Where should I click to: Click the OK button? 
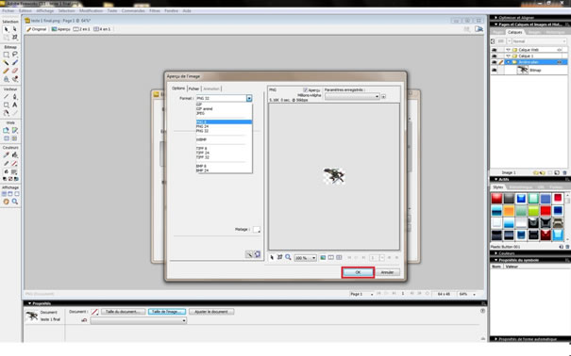click(x=358, y=272)
